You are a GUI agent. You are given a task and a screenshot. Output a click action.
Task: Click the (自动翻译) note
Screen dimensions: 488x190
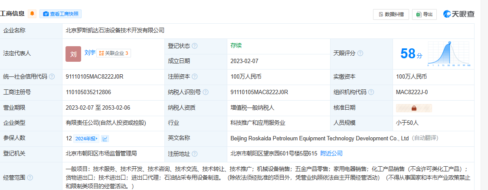[425, 138]
